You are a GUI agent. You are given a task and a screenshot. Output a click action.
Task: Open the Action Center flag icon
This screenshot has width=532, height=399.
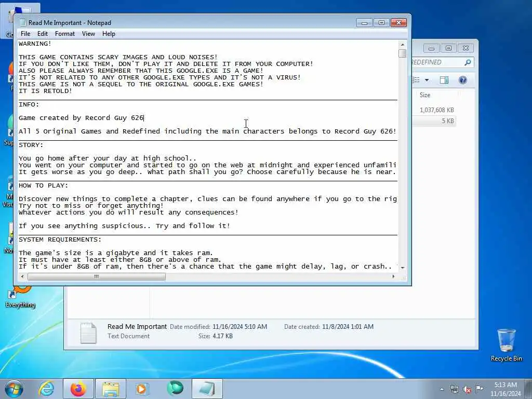click(x=479, y=389)
